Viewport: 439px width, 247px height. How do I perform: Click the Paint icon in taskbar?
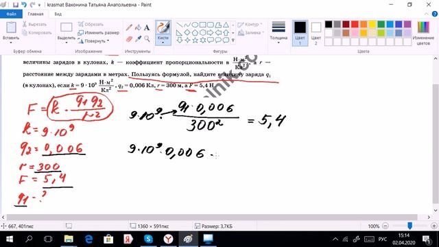click(x=187, y=239)
